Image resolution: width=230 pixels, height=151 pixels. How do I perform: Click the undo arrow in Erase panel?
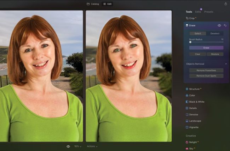(225, 25)
